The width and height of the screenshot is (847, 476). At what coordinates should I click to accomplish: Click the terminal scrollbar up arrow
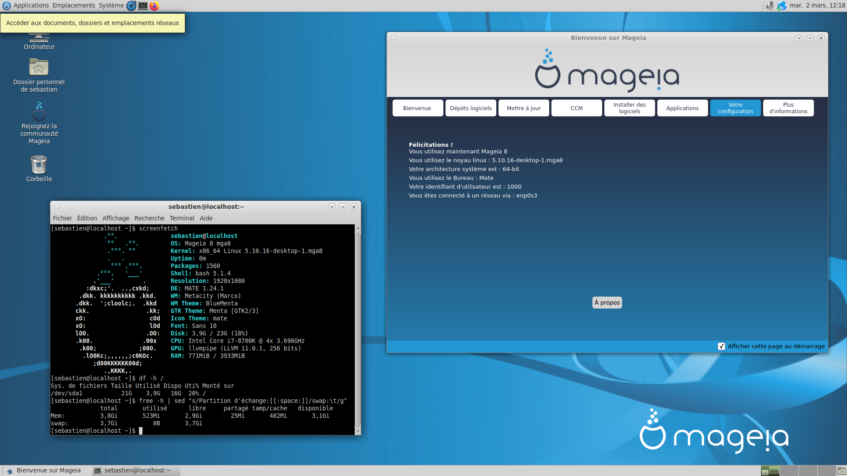[358, 228]
